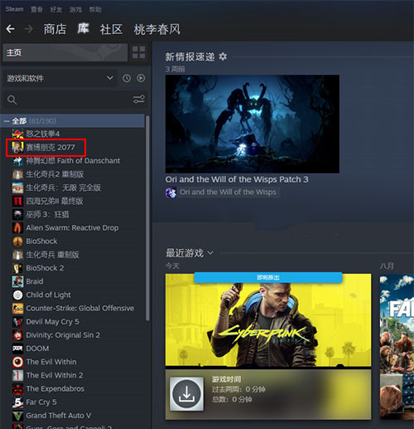414x429 pixels.
Task: Click the back navigation arrow
Action: click(x=10, y=29)
